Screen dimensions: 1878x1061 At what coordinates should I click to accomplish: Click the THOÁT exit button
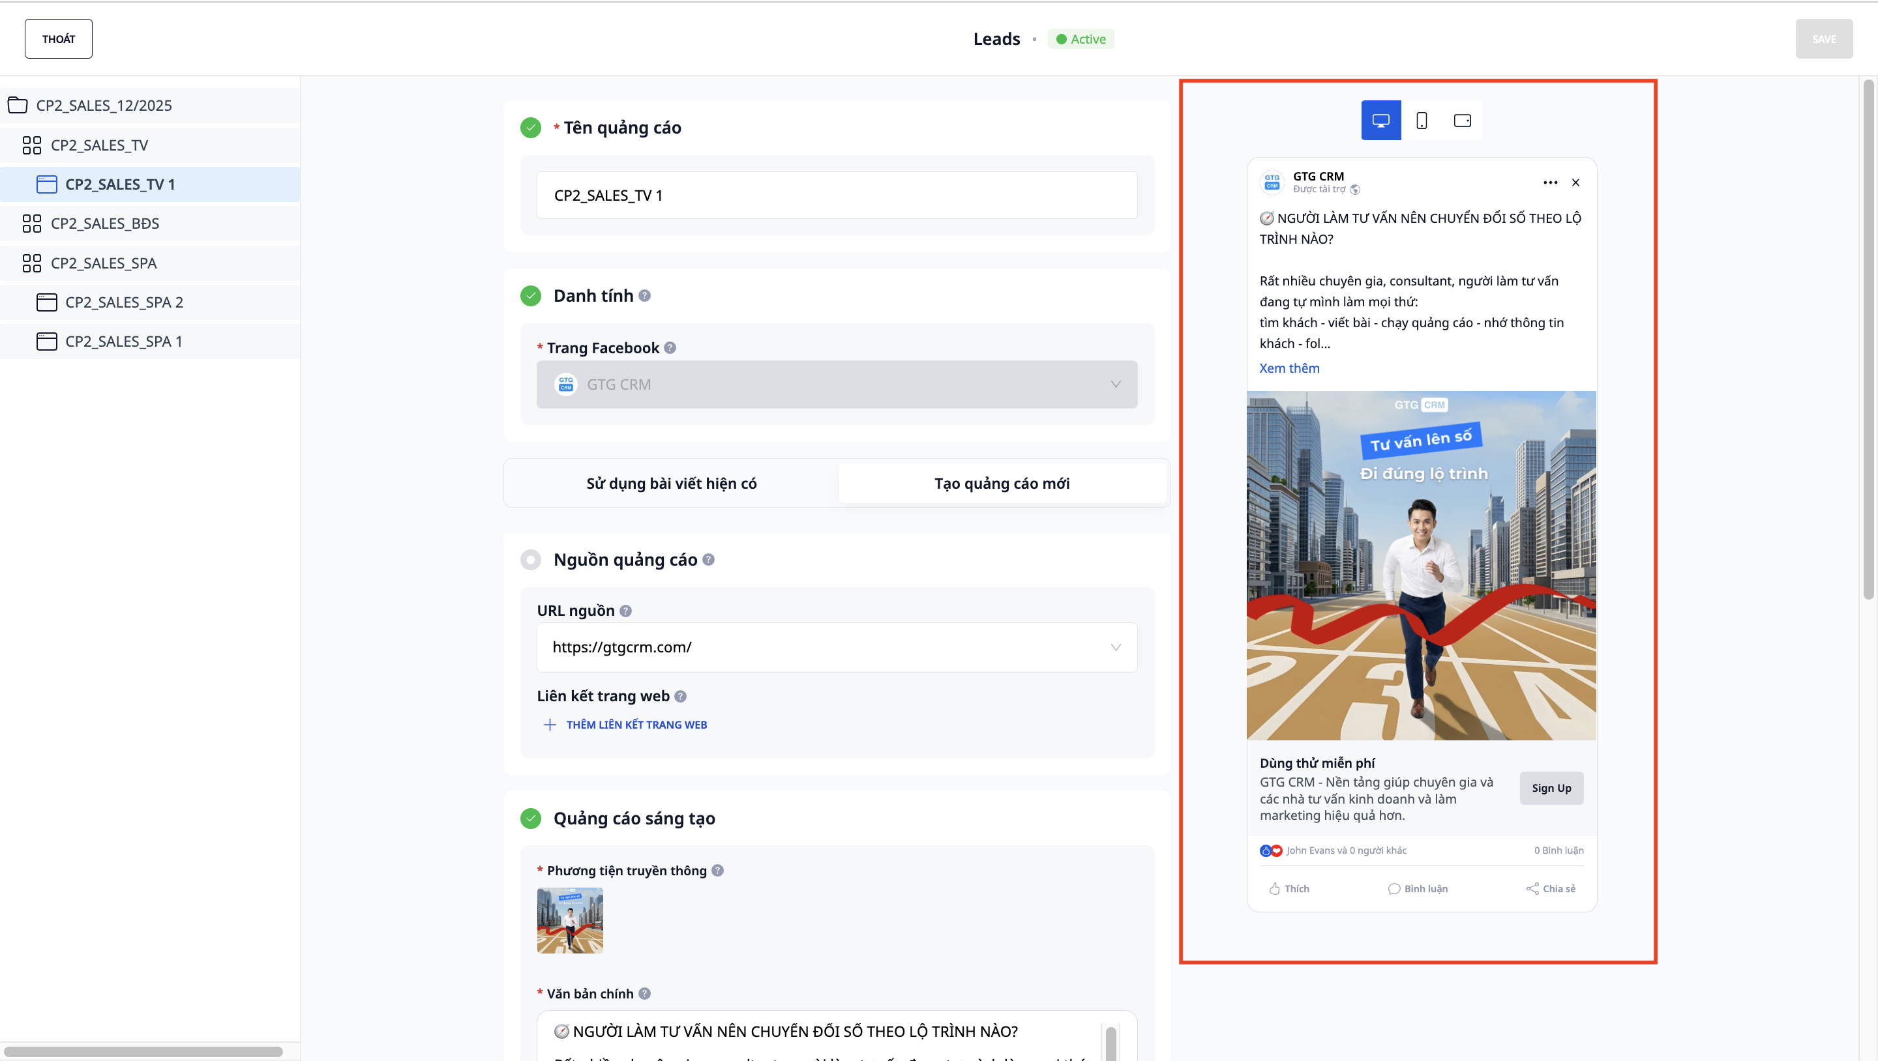coord(58,38)
